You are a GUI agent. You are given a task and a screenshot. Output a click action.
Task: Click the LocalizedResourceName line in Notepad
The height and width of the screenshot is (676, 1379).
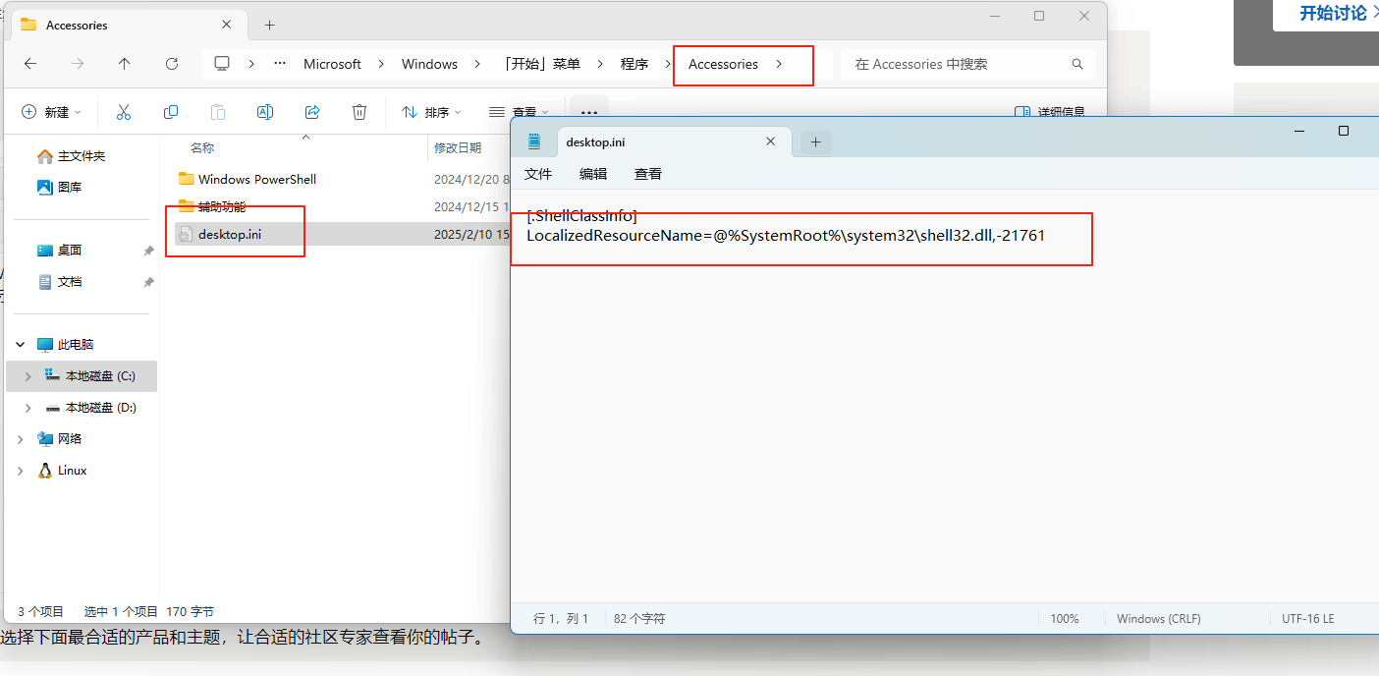click(x=786, y=236)
